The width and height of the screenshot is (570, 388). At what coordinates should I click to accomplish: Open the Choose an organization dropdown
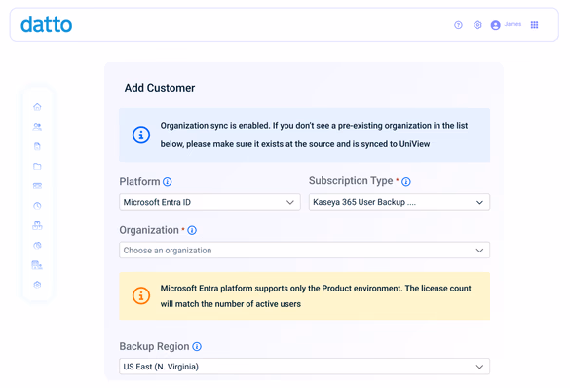click(x=304, y=251)
